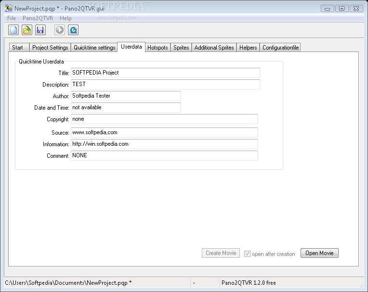Open the Help menu
The image size is (368, 292).
point(66,18)
